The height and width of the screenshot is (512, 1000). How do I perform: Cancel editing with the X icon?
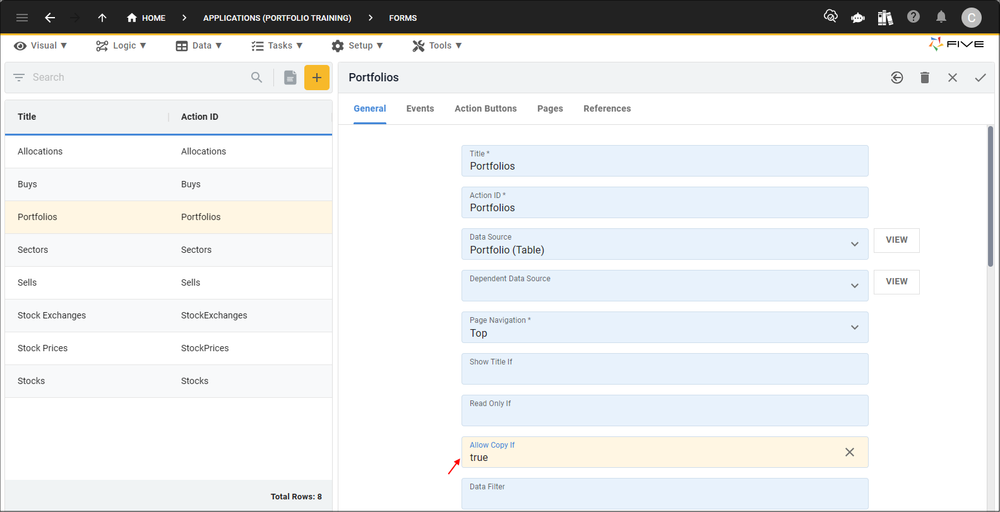[953, 78]
